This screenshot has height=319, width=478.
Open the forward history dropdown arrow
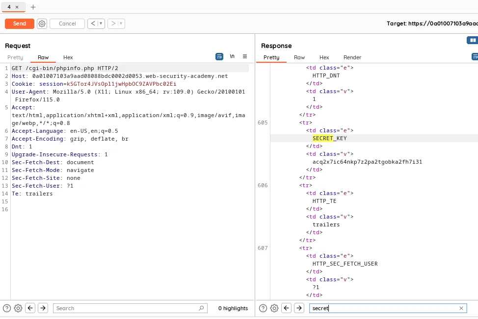click(121, 24)
